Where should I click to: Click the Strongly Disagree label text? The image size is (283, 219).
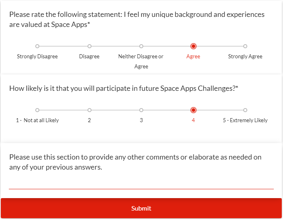pos(37,57)
